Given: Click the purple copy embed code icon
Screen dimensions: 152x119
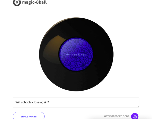Looking at the screenshot, I should click(135, 116).
